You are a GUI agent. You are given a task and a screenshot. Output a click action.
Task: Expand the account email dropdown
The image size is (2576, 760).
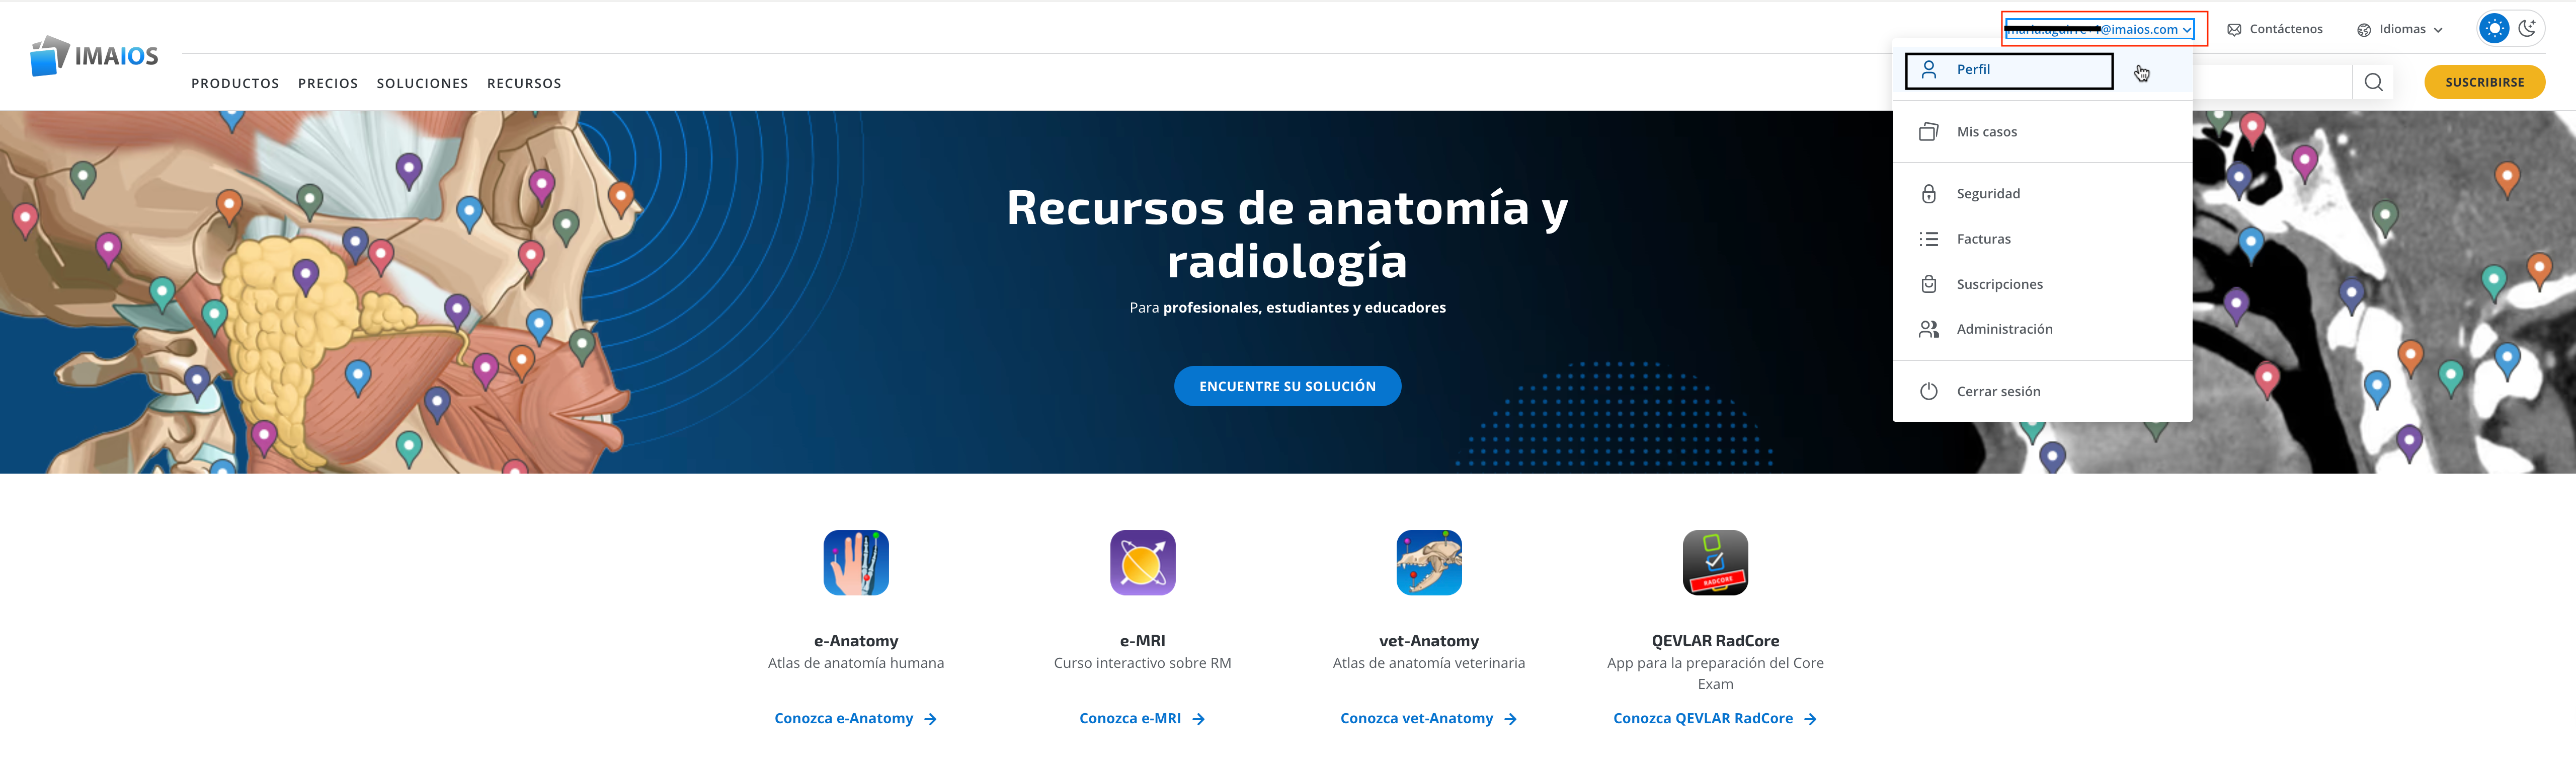(x=2099, y=29)
